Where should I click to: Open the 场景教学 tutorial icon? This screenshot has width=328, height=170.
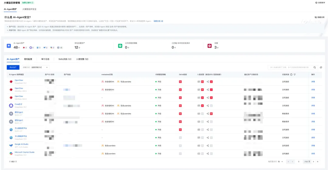316,3
